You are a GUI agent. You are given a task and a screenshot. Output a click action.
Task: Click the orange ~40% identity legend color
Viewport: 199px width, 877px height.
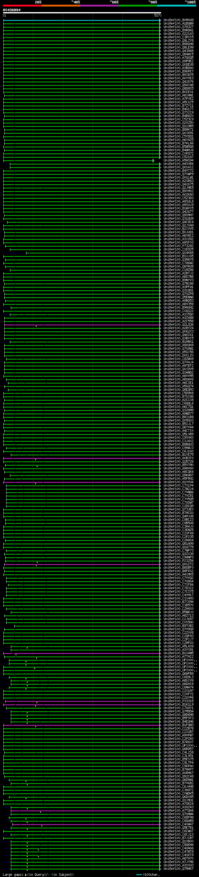[61, 6]
